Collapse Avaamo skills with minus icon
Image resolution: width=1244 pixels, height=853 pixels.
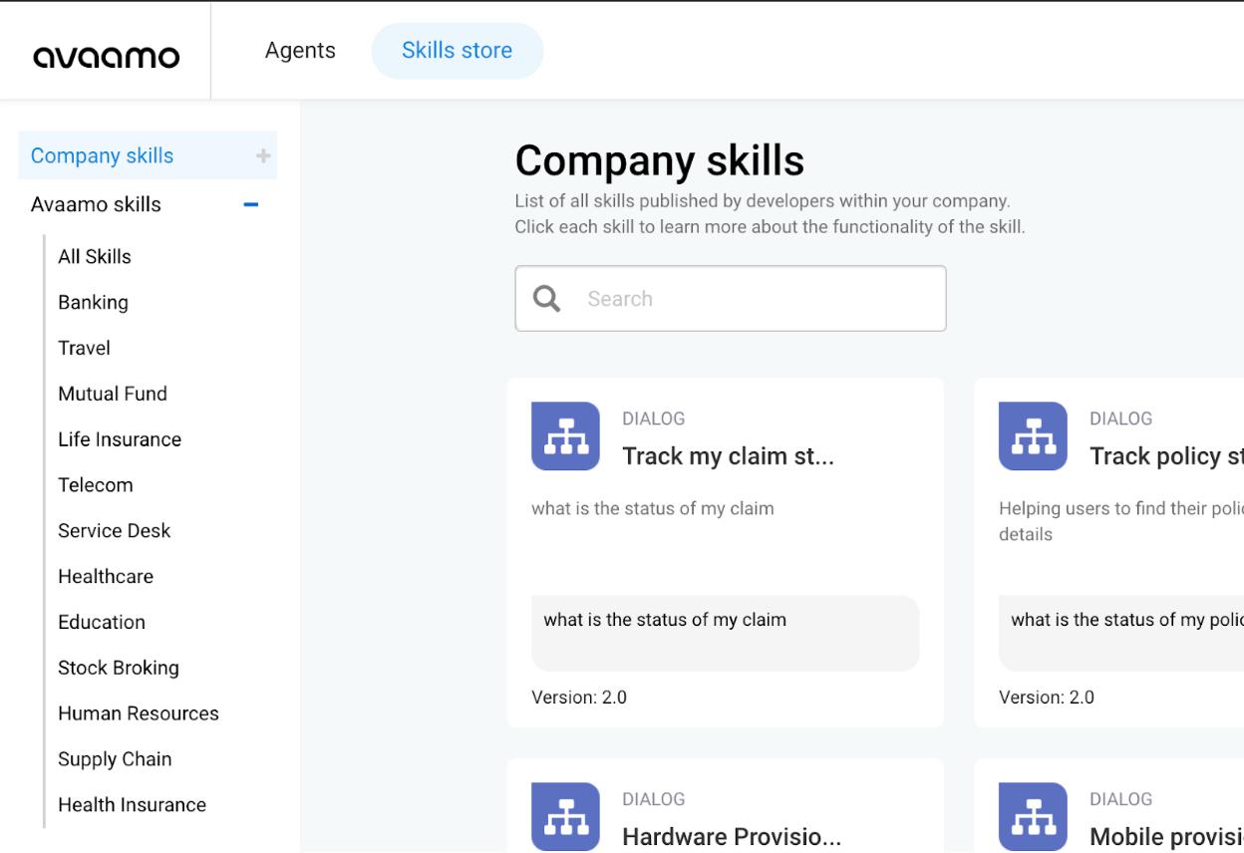click(x=251, y=204)
